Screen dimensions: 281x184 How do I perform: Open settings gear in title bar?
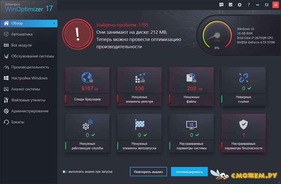(240, 5)
